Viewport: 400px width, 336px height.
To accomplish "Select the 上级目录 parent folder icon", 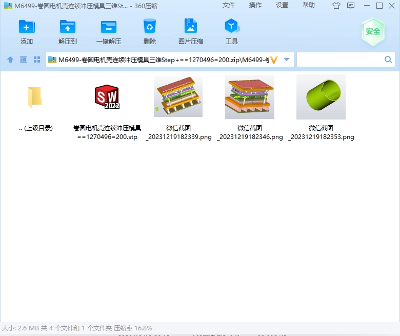I will [x=34, y=97].
